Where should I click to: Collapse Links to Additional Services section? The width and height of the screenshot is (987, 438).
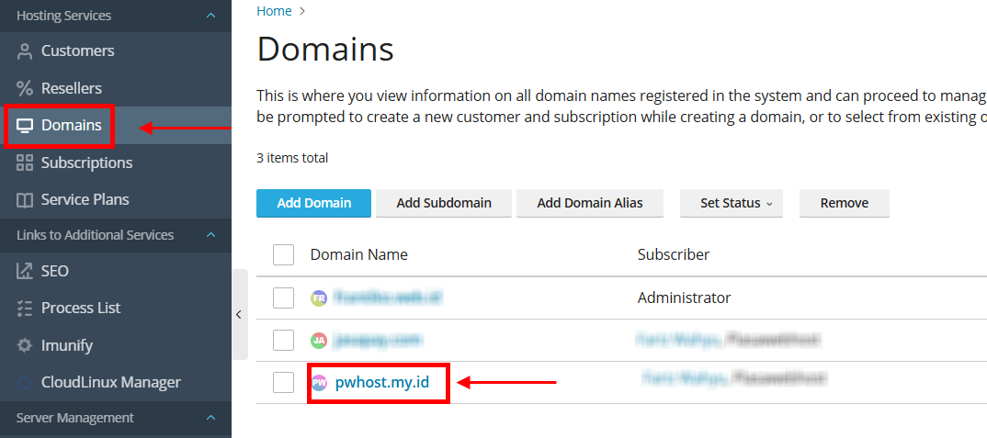[210, 235]
